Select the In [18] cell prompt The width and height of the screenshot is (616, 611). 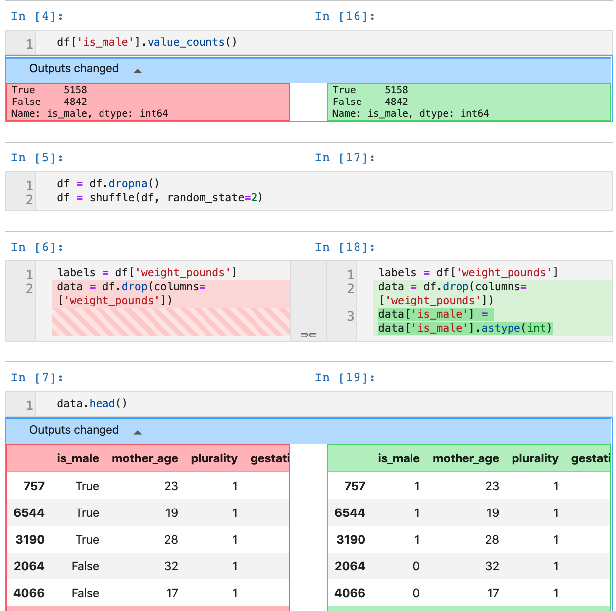click(x=345, y=247)
